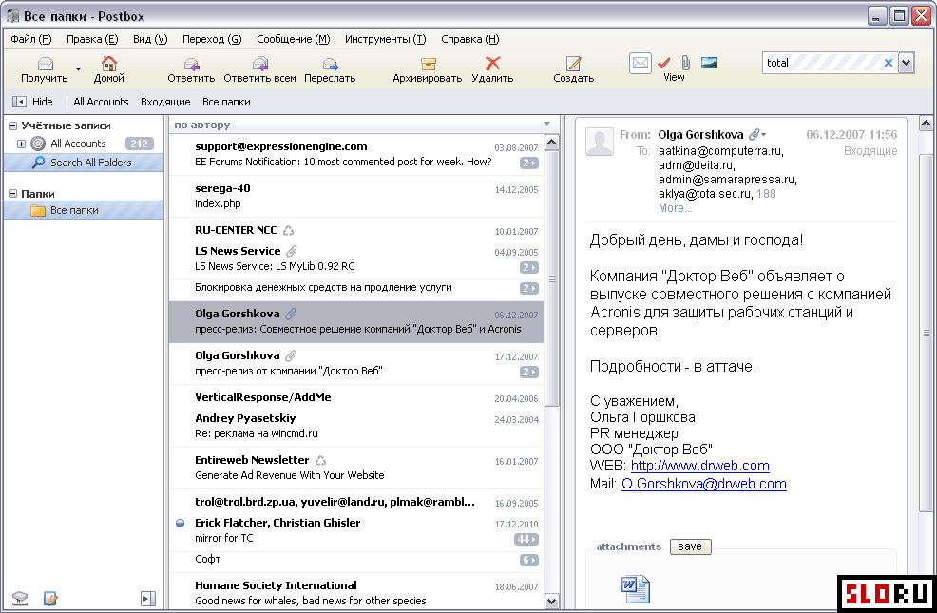The height and width of the screenshot is (613, 937).
Task: Click Ответить всем reply-all button
Action: pos(260,69)
